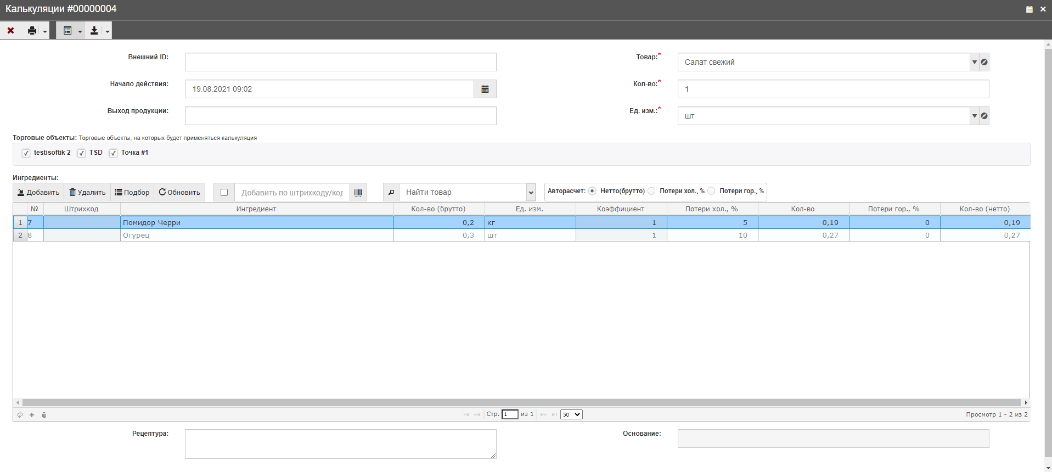Select the Потери хол., % radio button
Screen dimensions: 1052x472
click(x=651, y=191)
